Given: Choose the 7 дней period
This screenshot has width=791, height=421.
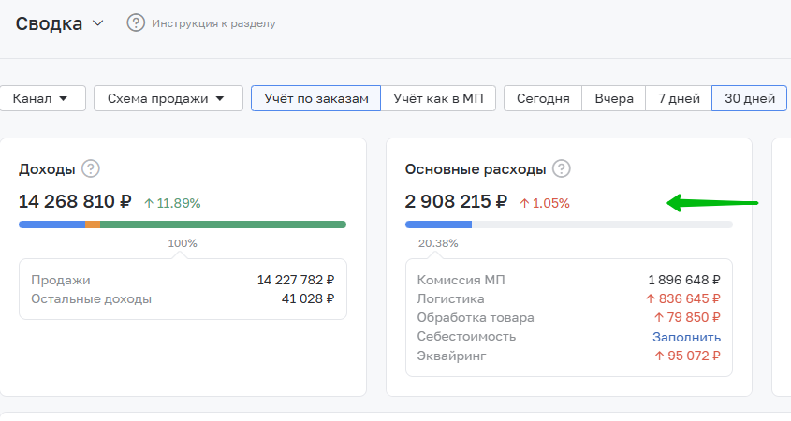Looking at the screenshot, I should click(x=679, y=98).
